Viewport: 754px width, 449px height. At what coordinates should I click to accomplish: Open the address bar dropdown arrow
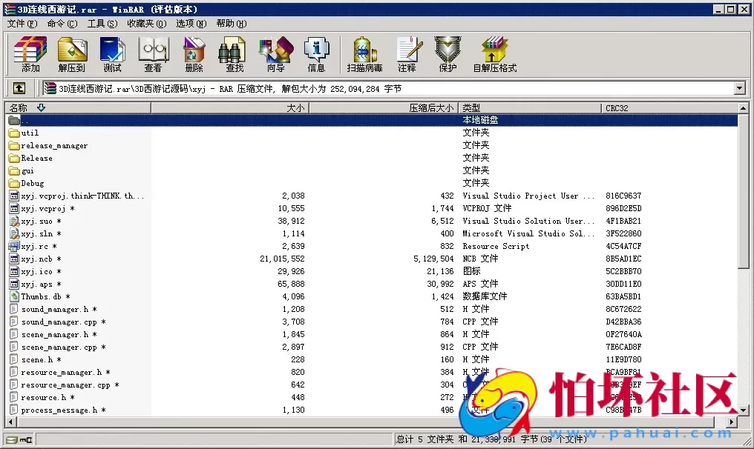coord(740,87)
